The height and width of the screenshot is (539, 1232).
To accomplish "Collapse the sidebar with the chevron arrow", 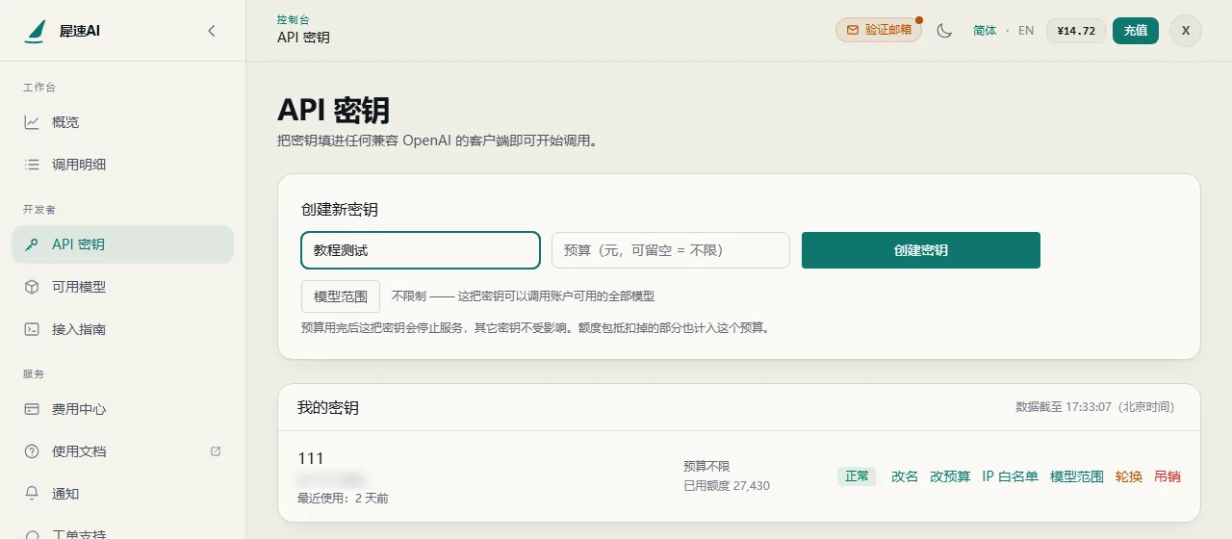I will [x=212, y=31].
